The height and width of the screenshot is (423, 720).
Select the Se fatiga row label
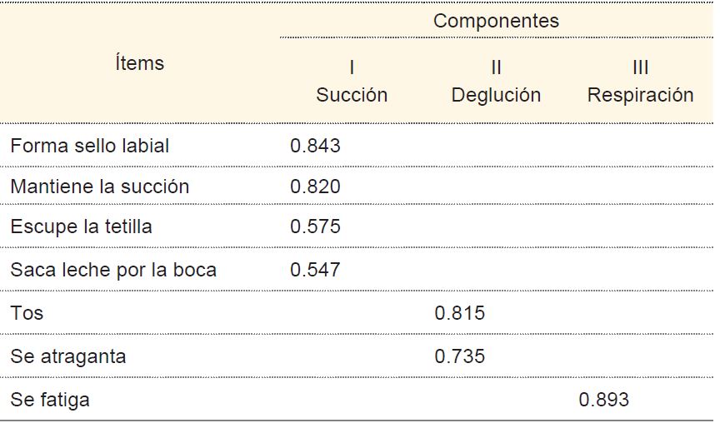[x=50, y=400]
